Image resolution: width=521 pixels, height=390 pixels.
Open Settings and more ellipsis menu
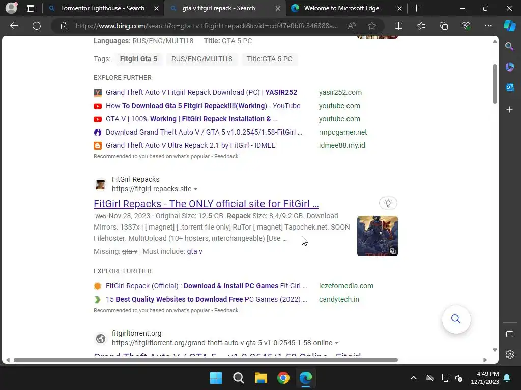(x=488, y=26)
